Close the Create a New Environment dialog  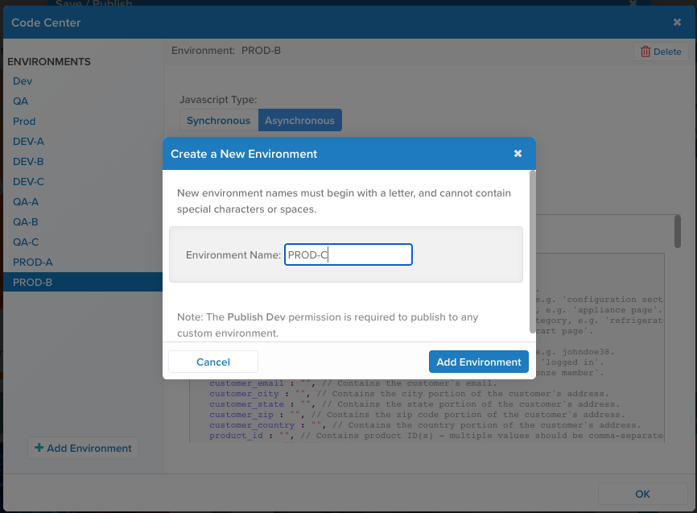point(518,153)
